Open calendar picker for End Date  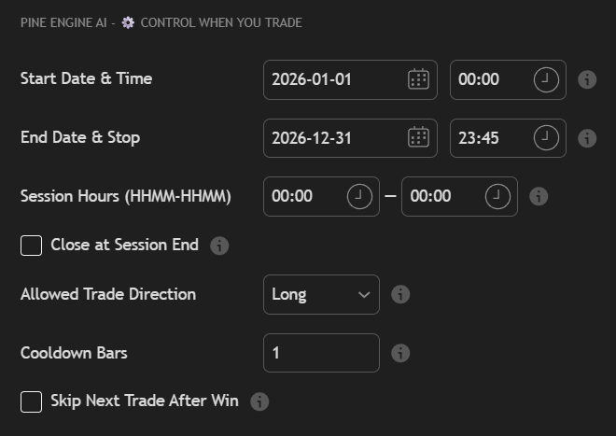click(x=418, y=138)
